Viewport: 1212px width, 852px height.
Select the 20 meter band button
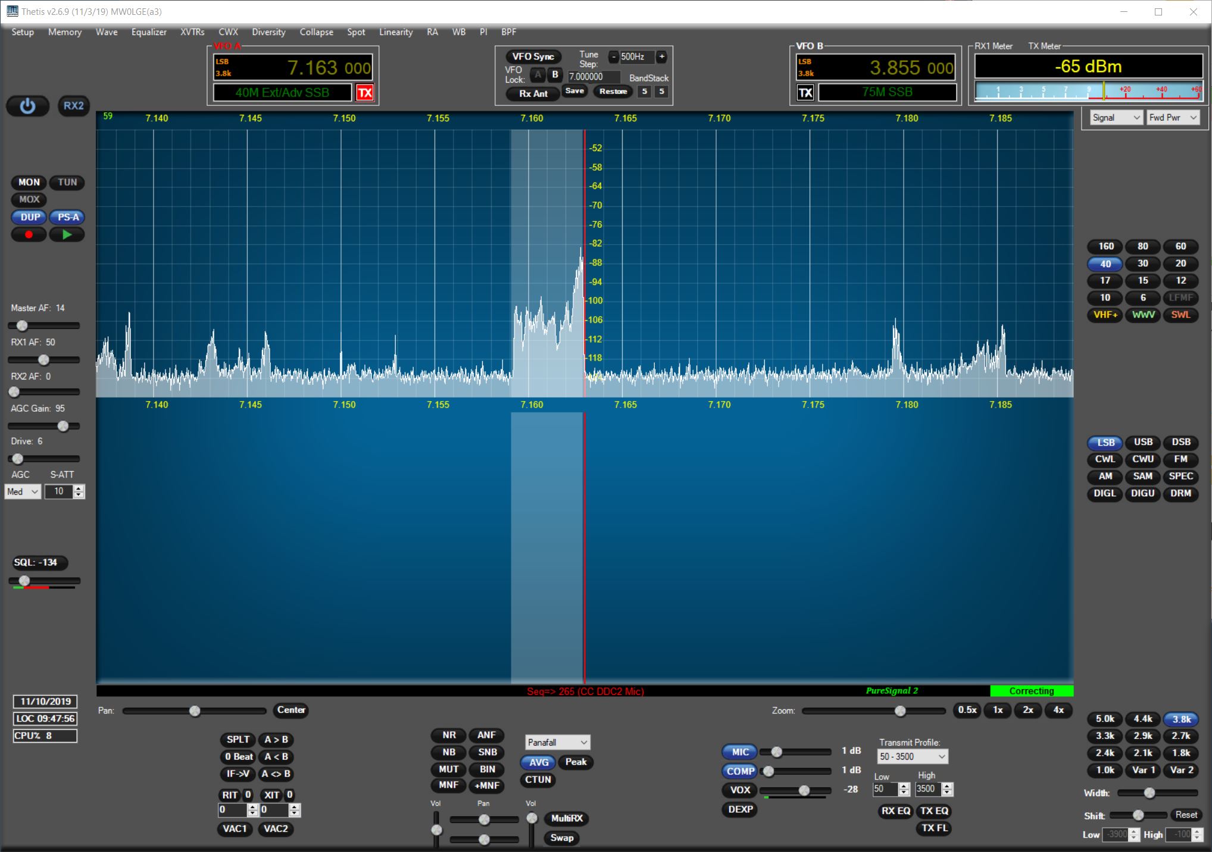click(x=1180, y=264)
